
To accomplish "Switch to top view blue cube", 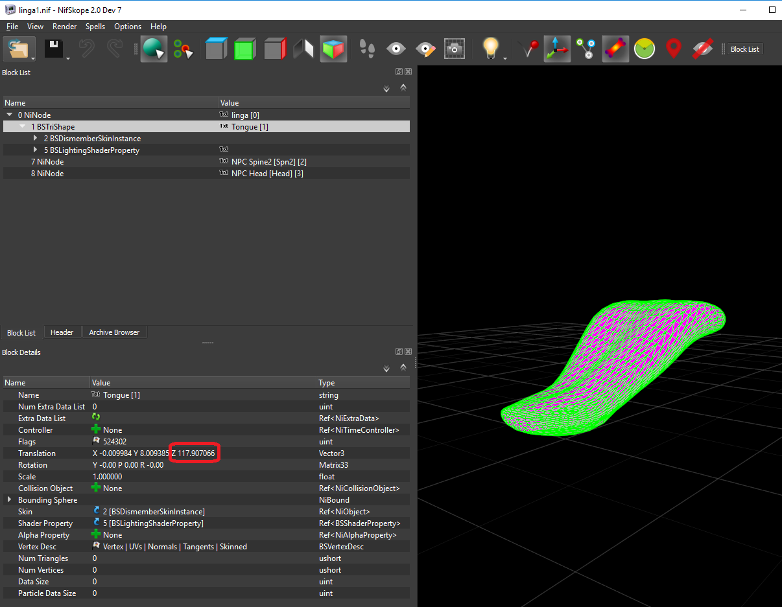I will click(x=216, y=49).
